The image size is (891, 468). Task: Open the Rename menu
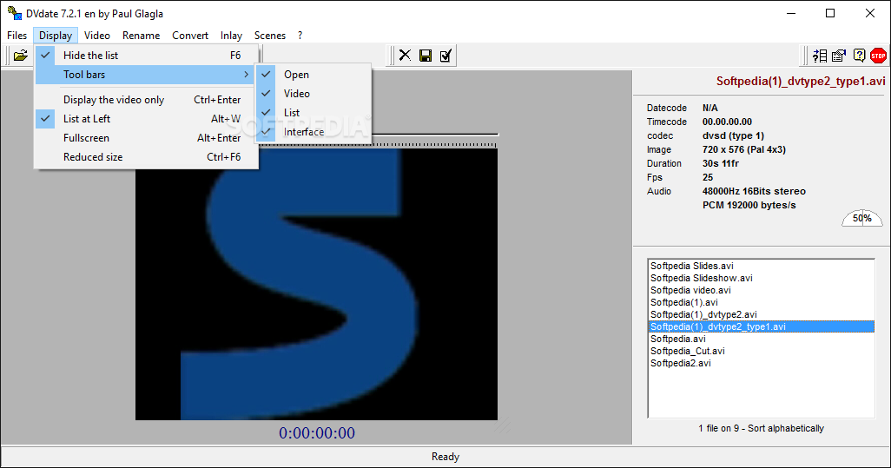coord(141,36)
